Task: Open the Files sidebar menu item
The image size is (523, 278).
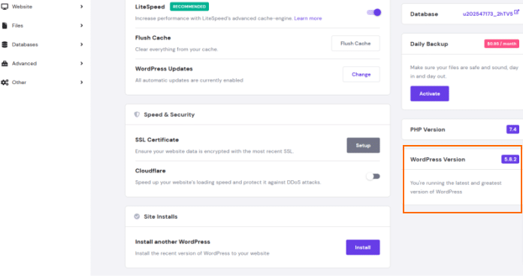Action: pos(42,26)
